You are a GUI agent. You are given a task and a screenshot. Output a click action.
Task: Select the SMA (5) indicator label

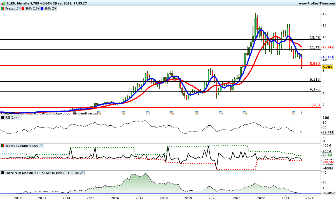click(50, 8)
